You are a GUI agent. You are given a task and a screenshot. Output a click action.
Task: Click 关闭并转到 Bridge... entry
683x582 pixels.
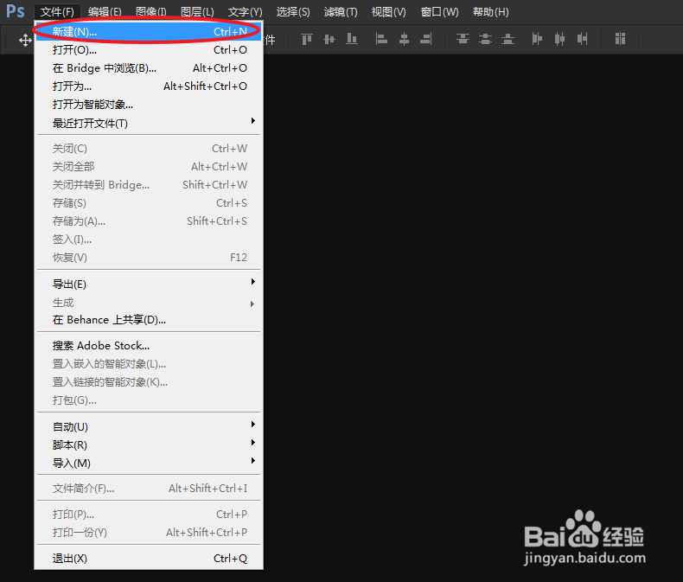(x=149, y=185)
